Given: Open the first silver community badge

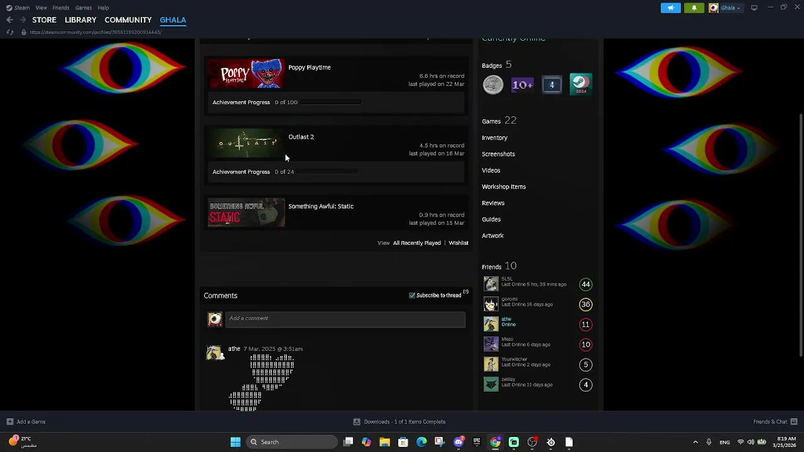Looking at the screenshot, I should tap(493, 85).
